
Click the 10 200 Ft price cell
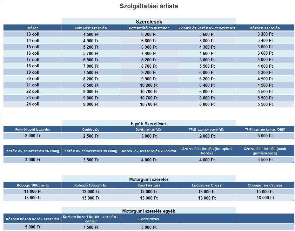[x=149, y=85]
